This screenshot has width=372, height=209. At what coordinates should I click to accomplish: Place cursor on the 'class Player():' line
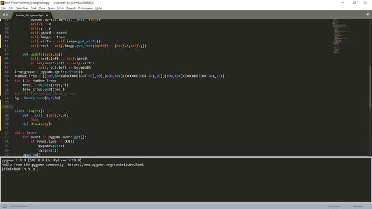click(x=29, y=111)
